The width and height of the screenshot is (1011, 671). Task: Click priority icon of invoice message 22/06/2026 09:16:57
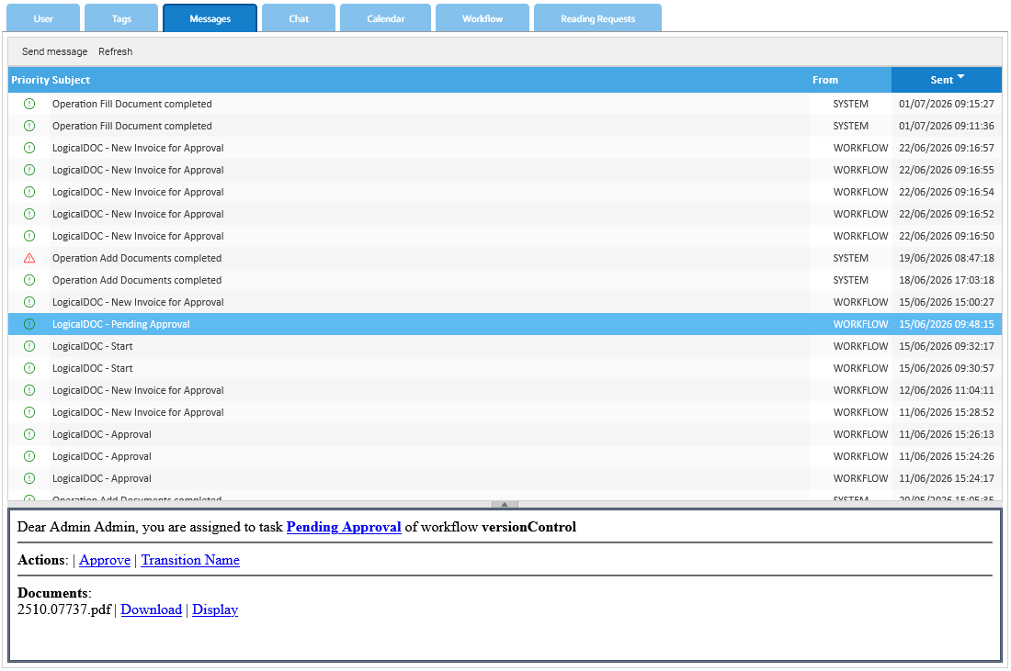29,148
